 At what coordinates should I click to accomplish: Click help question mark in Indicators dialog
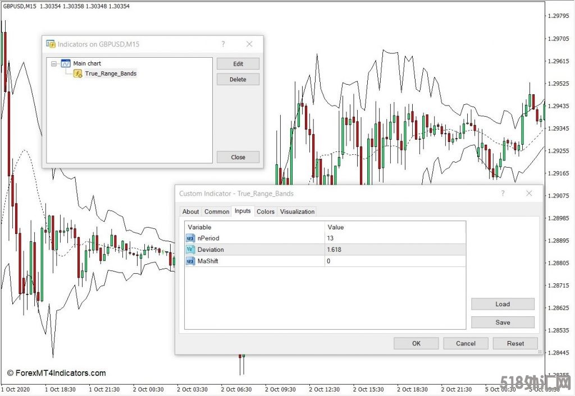(223, 44)
